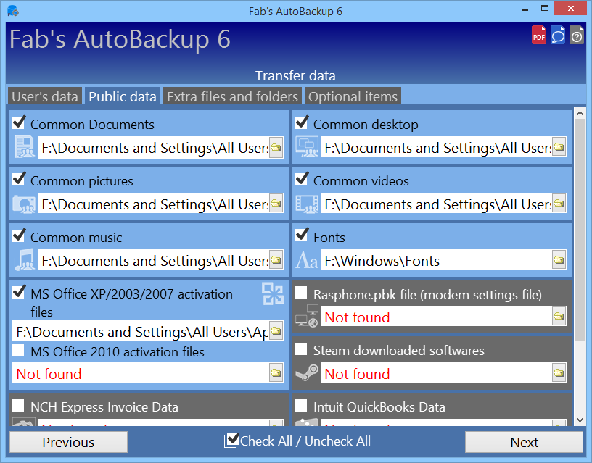Browse folder for MS Office XP/2003/2007 path

click(276, 331)
